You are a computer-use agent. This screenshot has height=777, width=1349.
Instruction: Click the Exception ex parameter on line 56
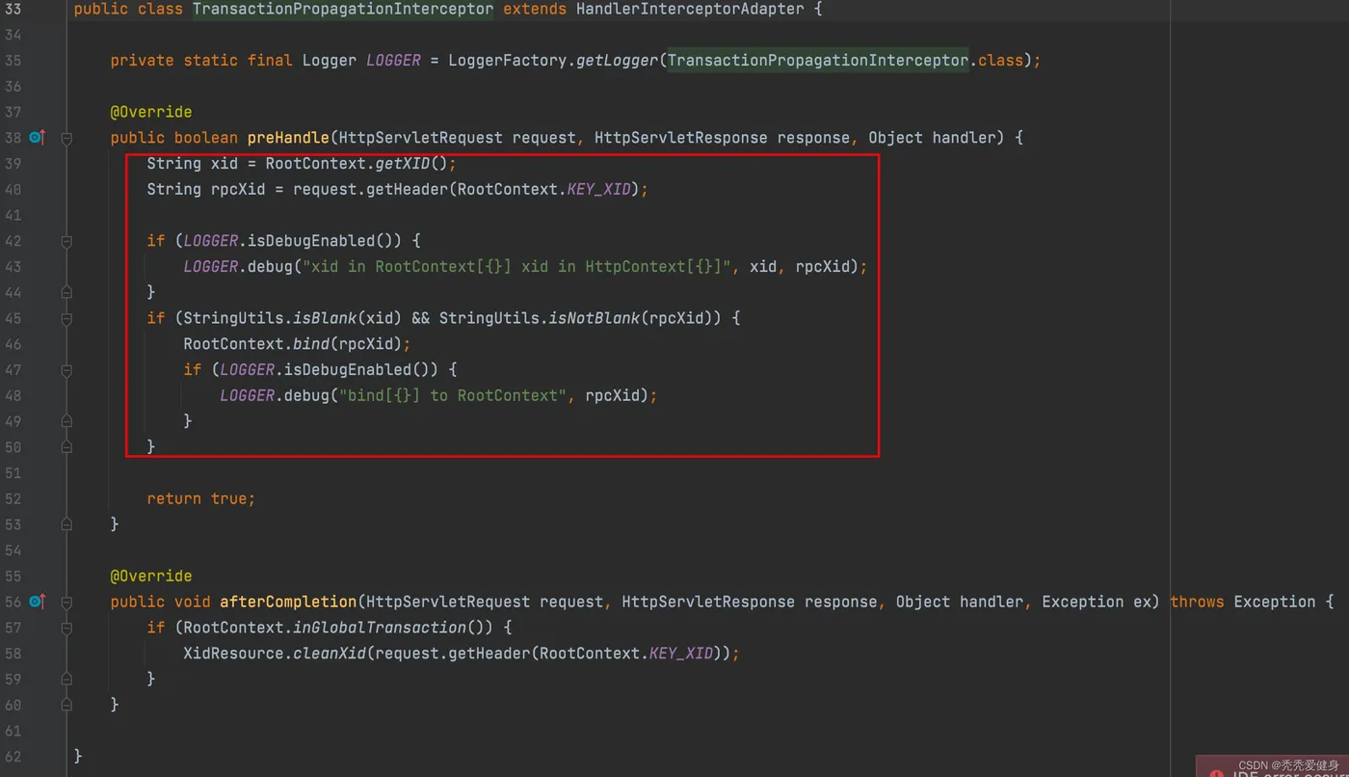[1097, 602]
